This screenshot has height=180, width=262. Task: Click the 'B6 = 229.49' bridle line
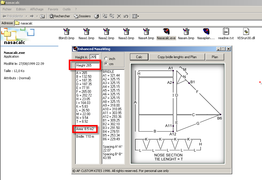tap(111, 139)
